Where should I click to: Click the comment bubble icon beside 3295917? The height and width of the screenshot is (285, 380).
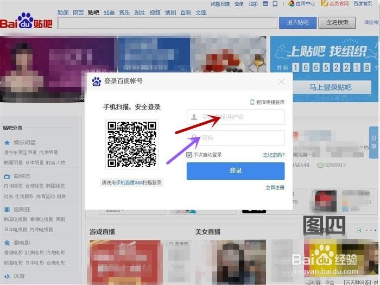click(320, 166)
